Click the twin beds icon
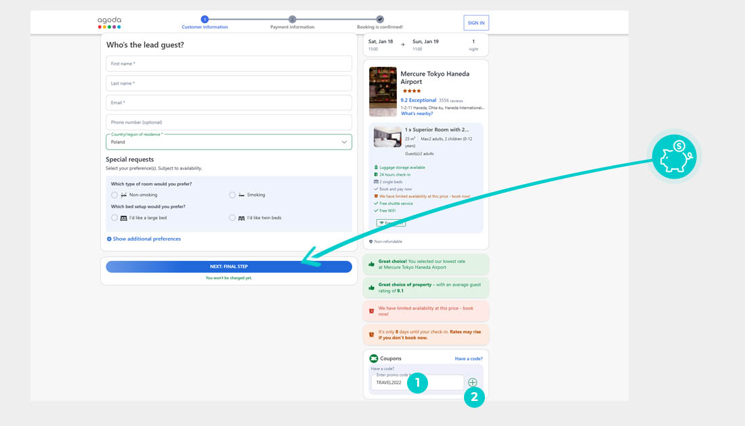 pyautogui.click(x=241, y=218)
